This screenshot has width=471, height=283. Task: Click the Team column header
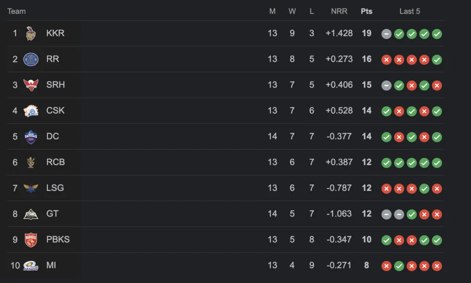coord(17,11)
